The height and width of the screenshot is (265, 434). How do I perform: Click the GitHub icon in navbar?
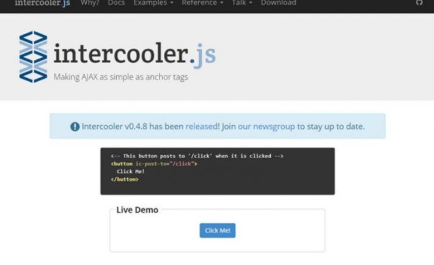tap(419, 2)
